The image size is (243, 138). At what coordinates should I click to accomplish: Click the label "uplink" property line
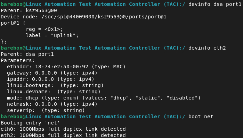click(x=52, y=35)
